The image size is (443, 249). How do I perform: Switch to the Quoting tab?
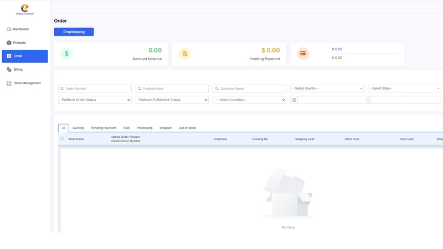tap(78, 128)
